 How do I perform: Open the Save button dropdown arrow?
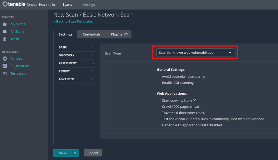click(x=75, y=153)
